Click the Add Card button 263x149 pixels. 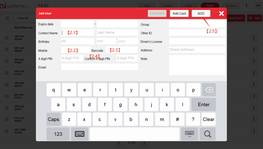click(179, 13)
